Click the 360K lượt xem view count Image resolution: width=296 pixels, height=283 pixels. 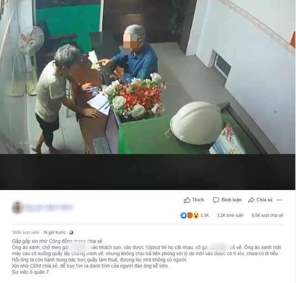point(26,232)
